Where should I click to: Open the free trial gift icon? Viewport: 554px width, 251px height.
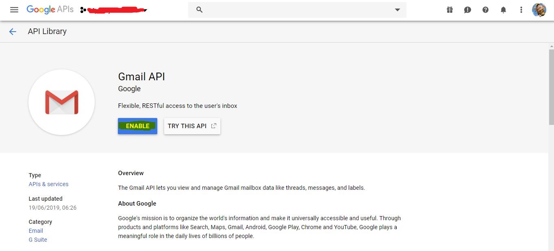[450, 10]
